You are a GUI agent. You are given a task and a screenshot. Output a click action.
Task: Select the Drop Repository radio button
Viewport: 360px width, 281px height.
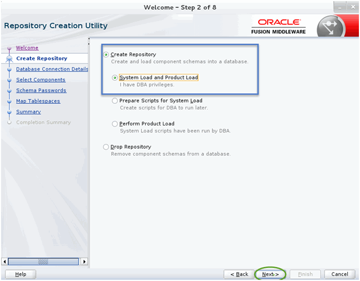click(x=106, y=147)
